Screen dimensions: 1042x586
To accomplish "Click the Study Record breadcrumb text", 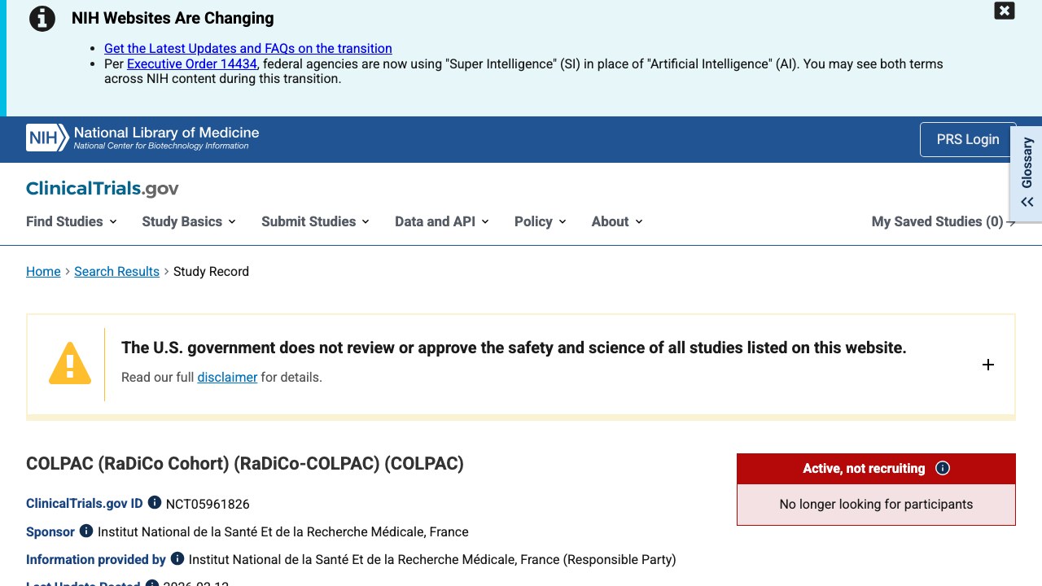I will click(211, 272).
